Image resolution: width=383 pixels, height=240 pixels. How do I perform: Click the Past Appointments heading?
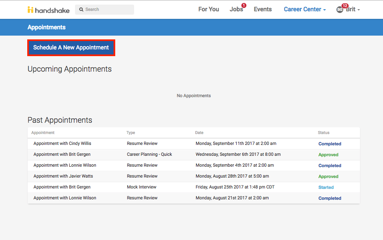pyautogui.click(x=60, y=120)
